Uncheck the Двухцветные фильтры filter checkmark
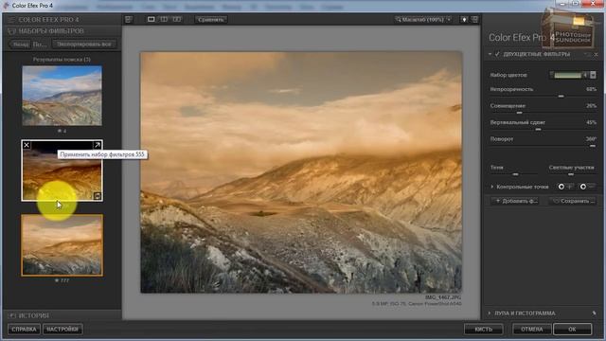The width and height of the screenshot is (606, 341). pos(497,54)
